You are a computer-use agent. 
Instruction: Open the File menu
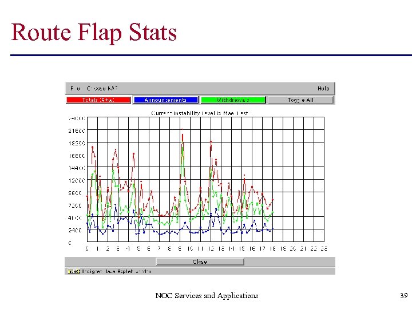click(x=75, y=89)
